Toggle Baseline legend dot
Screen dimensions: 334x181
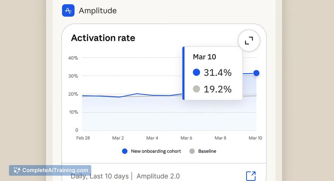coord(192,151)
